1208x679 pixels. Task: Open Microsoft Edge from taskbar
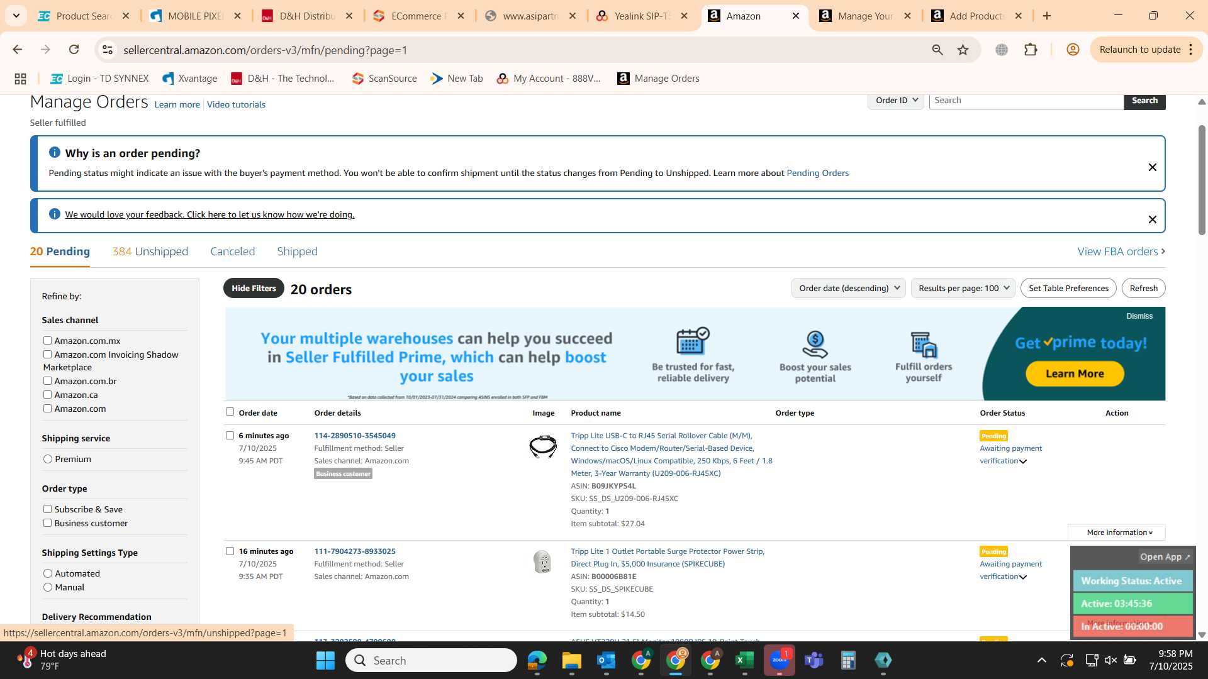(537, 660)
